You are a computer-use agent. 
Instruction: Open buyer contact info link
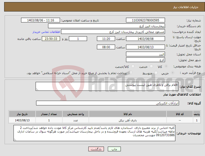46,32
